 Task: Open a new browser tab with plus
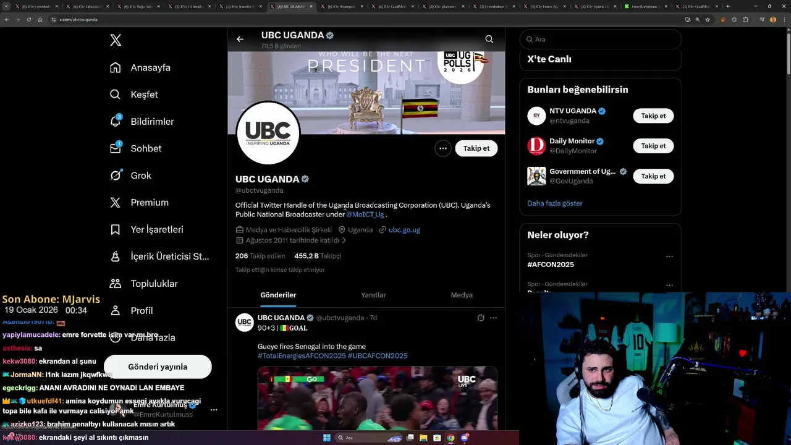(727, 6)
